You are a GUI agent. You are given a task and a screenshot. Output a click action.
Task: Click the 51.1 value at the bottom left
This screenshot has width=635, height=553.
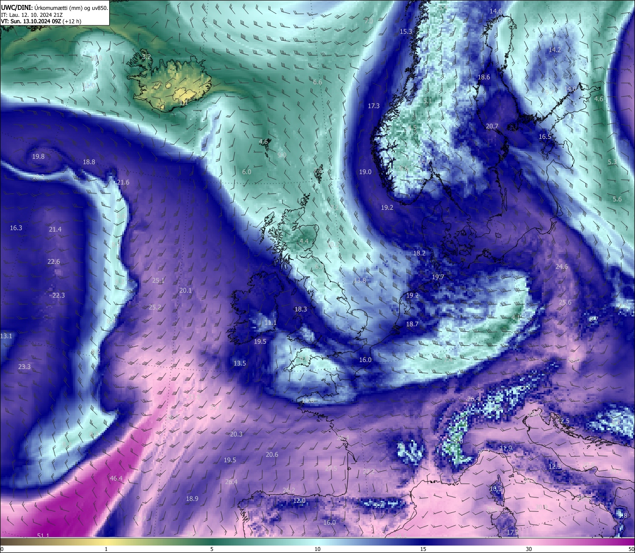(x=43, y=536)
